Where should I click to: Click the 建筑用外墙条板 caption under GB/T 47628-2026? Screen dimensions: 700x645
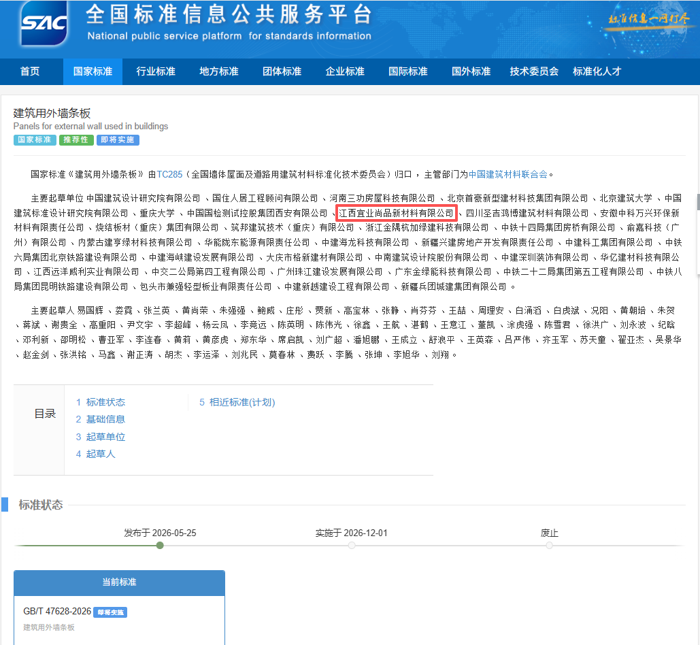(49, 627)
